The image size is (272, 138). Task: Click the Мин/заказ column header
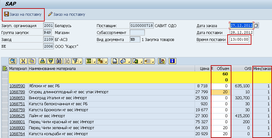pyautogui.click(x=262, y=69)
